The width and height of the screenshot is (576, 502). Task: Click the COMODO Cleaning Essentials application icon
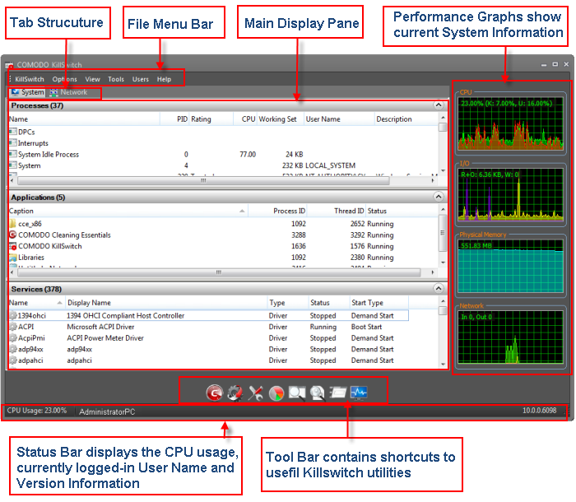13,235
